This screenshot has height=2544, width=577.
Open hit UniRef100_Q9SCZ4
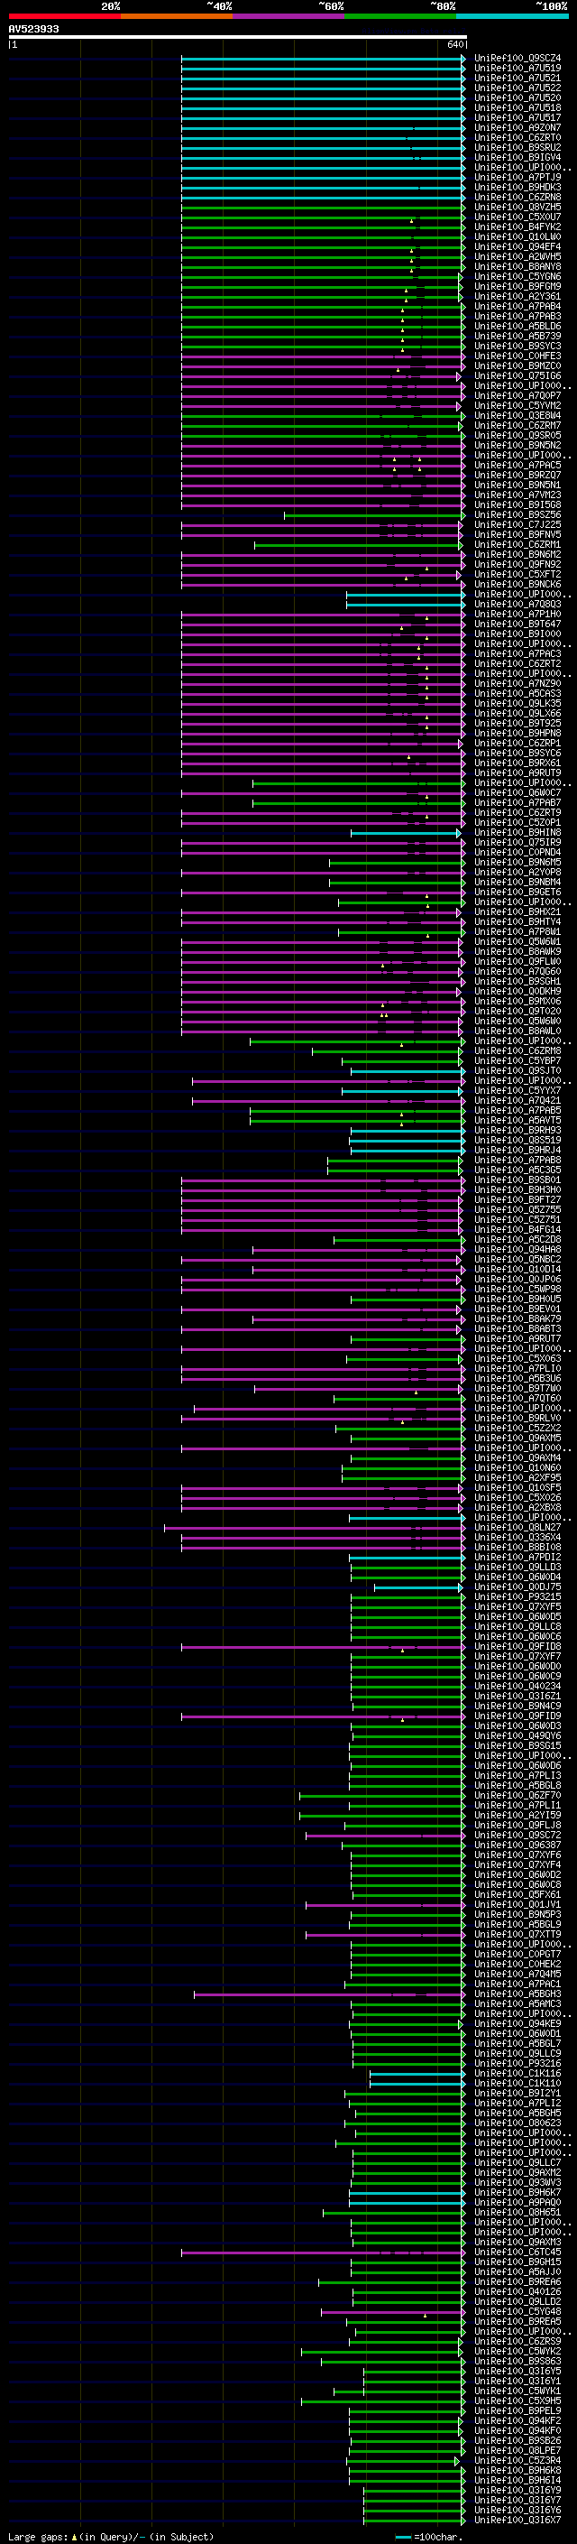tap(517, 59)
